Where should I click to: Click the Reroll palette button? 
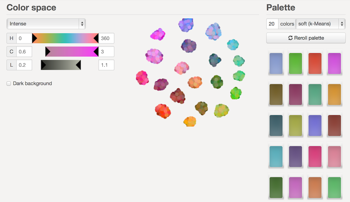pyautogui.click(x=306, y=38)
